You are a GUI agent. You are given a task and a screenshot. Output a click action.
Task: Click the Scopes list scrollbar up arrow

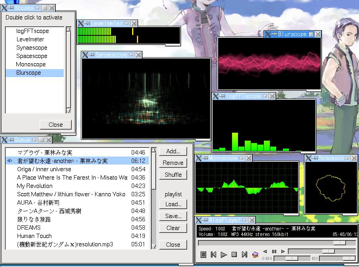68,29
